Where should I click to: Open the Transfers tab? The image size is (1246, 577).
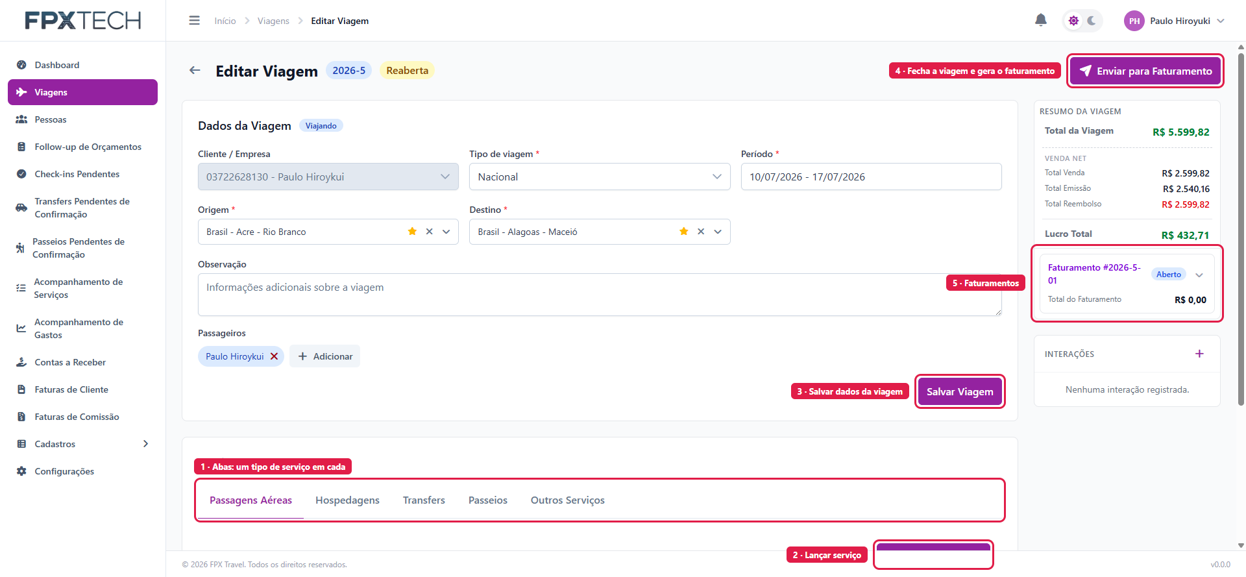424,500
